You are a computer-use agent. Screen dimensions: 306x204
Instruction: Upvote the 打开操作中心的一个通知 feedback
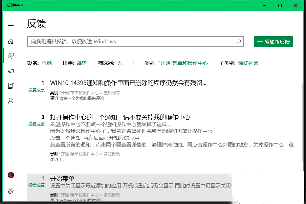tap(37, 124)
